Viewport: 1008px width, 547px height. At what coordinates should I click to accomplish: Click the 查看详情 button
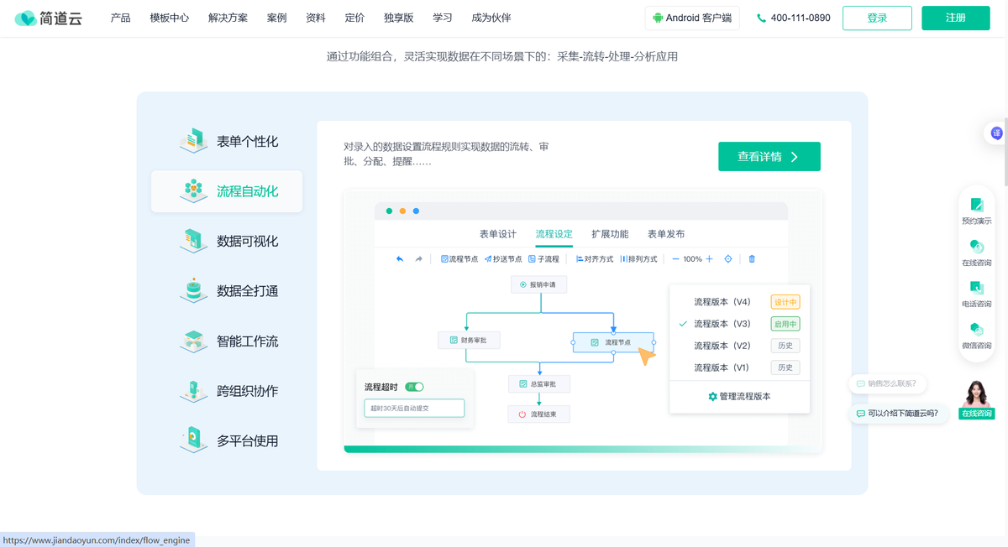coord(769,157)
